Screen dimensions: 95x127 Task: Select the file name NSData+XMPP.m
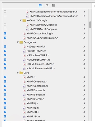pos(36,51)
